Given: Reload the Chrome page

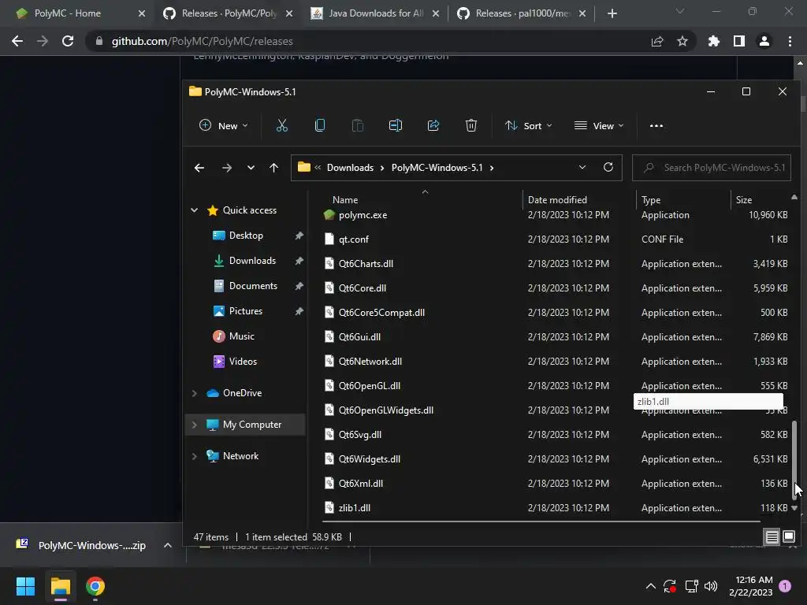Looking at the screenshot, I should pos(68,41).
